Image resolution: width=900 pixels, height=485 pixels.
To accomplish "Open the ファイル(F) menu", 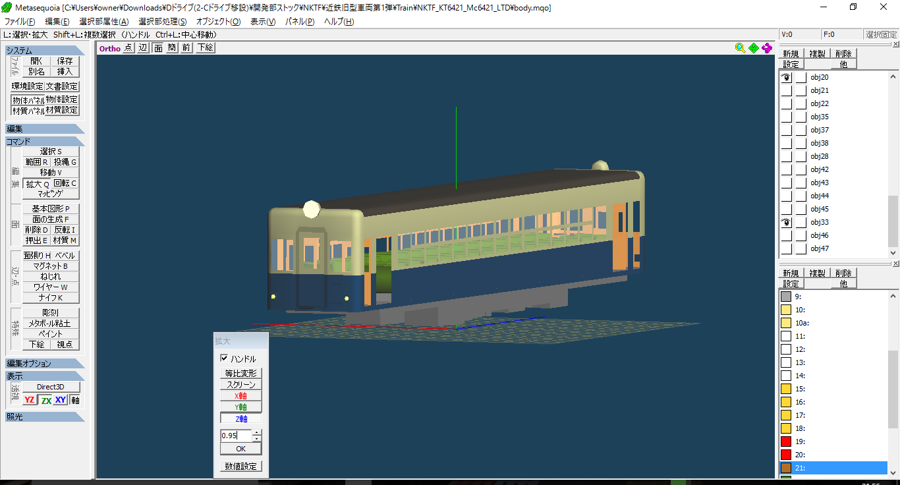I will pos(20,22).
